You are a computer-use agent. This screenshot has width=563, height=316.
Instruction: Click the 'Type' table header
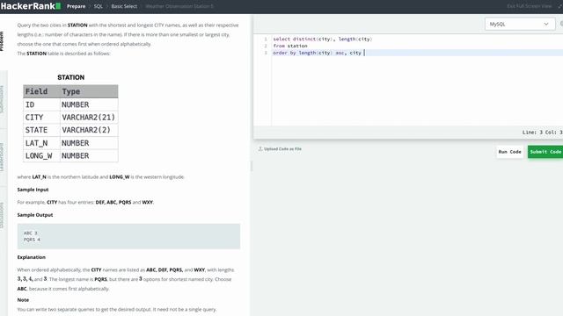click(x=70, y=91)
